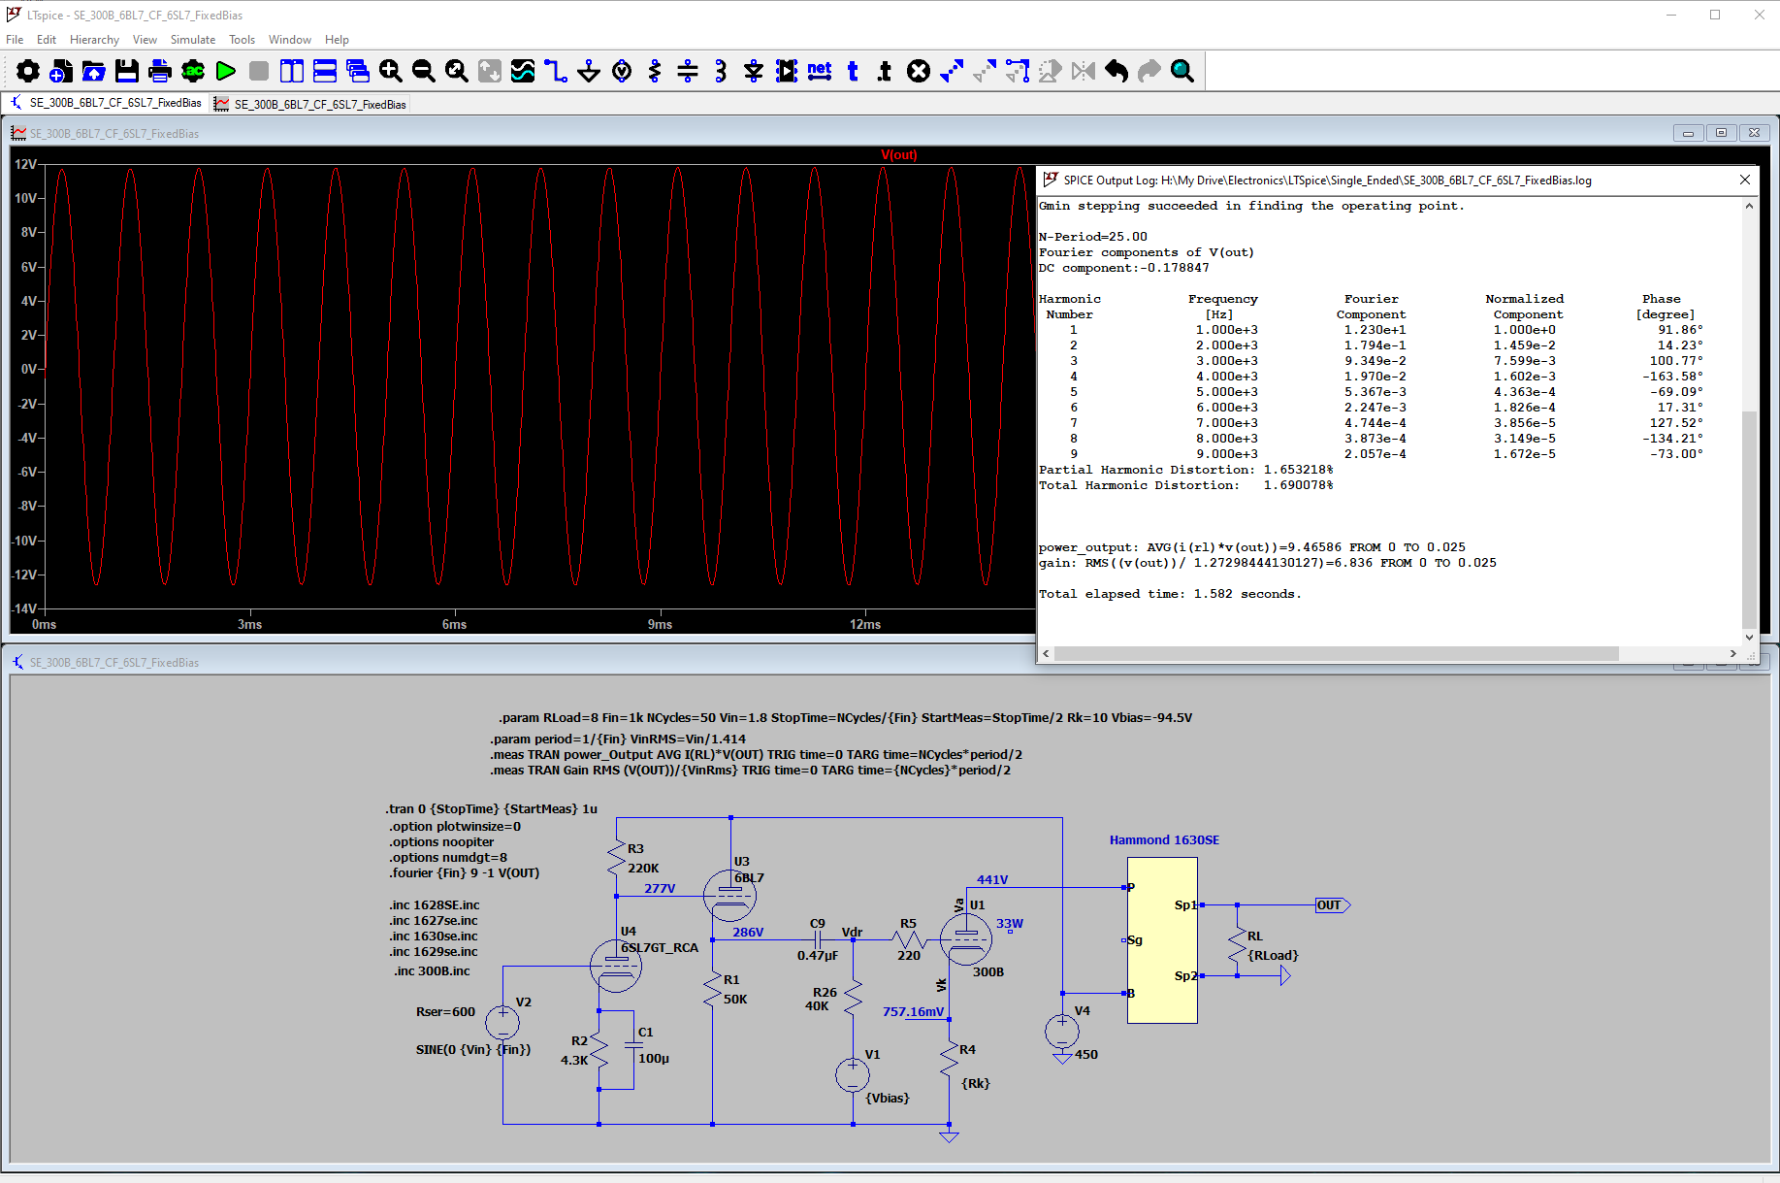The width and height of the screenshot is (1780, 1183).
Task: Open the Hierarchy menu
Action: pos(94,40)
